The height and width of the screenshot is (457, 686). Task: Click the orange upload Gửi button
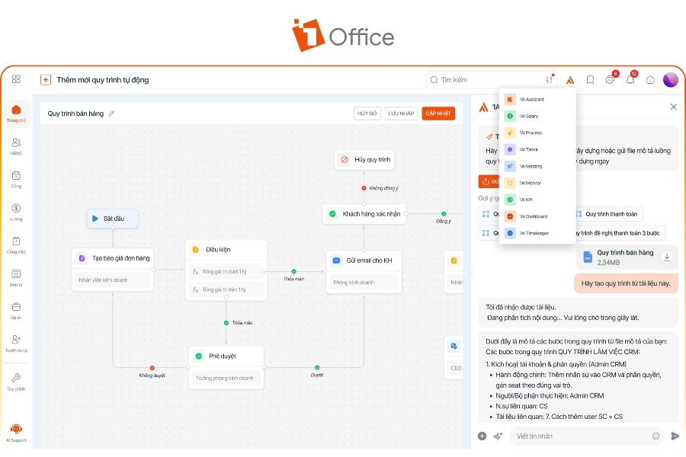click(x=489, y=181)
